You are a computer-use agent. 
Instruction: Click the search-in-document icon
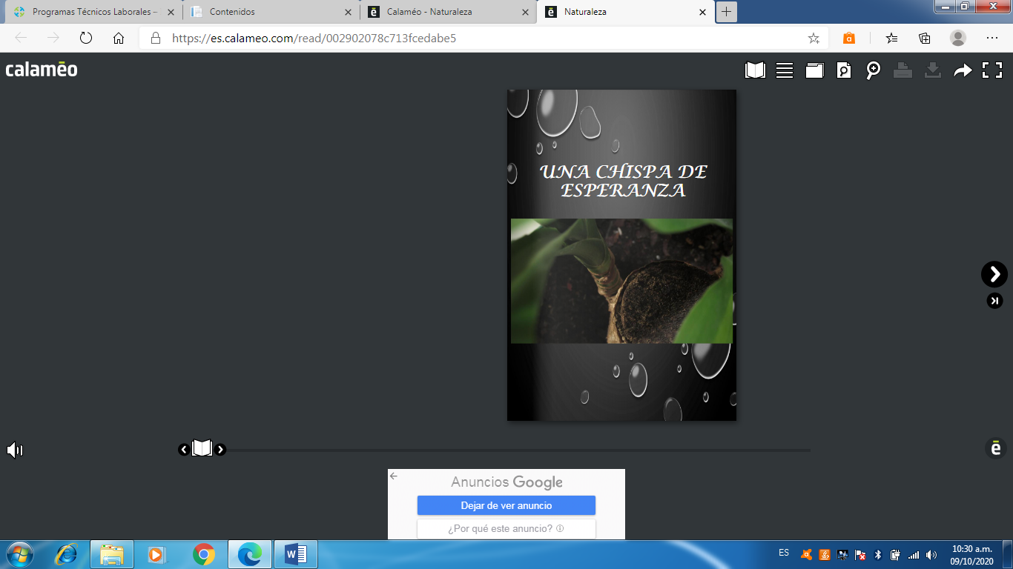pyautogui.click(x=844, y=70)
